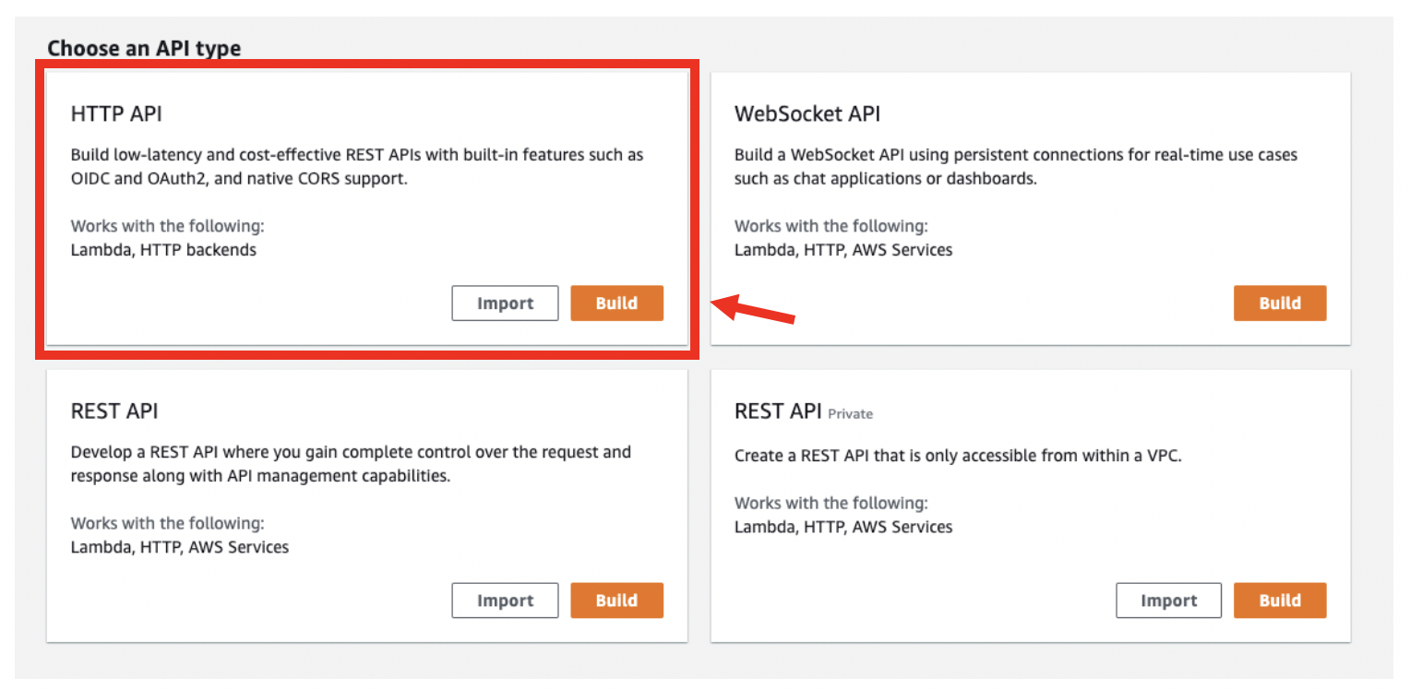
Task: Click the Import button for REST API
Action: [505, 600]
